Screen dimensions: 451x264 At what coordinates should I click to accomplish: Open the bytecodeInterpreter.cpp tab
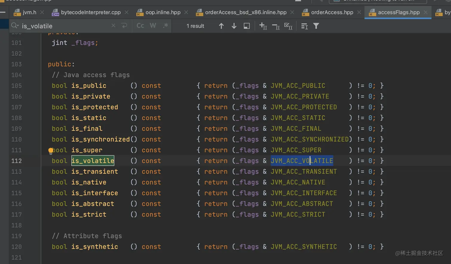coord(91,12)
